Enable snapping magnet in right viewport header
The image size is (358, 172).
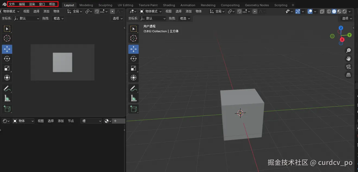pyautogui.click(x=239, y=11)
